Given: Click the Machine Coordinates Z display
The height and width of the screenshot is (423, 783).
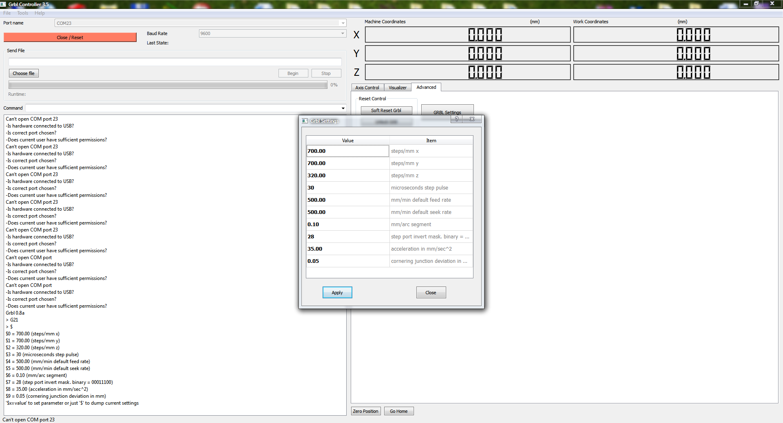Looking at the screenshot, I should click(x=468, y=72).
